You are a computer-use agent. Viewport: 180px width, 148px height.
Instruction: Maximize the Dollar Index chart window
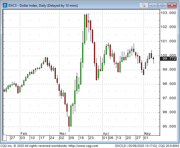162,5
